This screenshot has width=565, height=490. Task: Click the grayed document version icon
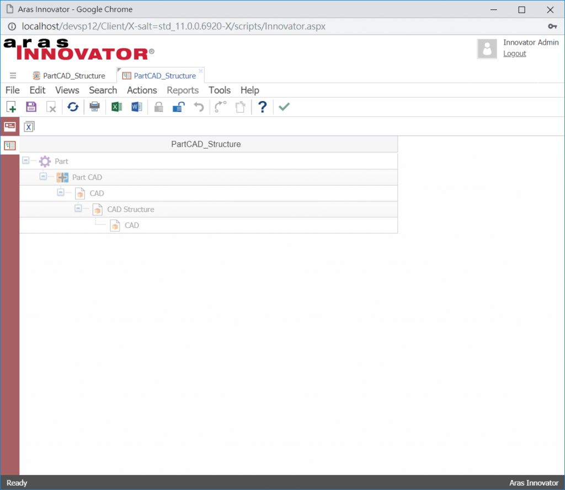coord(241,107)
